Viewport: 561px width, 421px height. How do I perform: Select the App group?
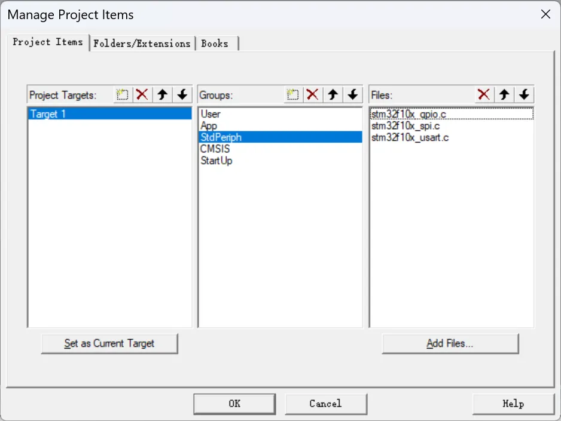coord(280,125)
